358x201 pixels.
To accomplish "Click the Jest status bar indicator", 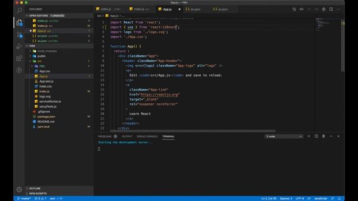I will pos(56,199).
